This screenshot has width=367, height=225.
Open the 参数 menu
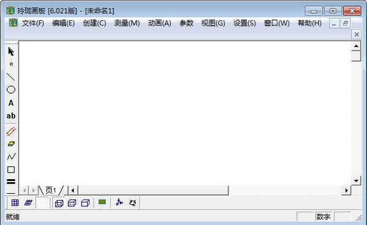(x=186, y=23)
